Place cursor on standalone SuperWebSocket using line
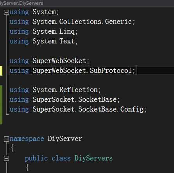Screen dimensions: 174x173 pos(49,61)
